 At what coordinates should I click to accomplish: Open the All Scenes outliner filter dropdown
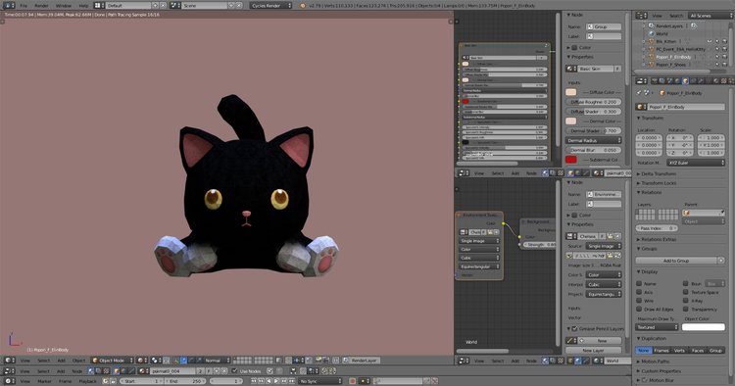(x=710, y=16)
